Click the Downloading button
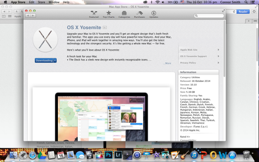The width and height of the screenshot is (259, 162). (x=44, y=60)
